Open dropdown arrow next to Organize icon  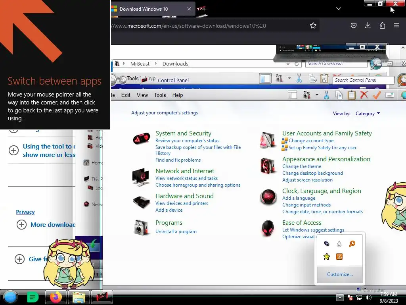pyautogui.click(x=317, y=95)
